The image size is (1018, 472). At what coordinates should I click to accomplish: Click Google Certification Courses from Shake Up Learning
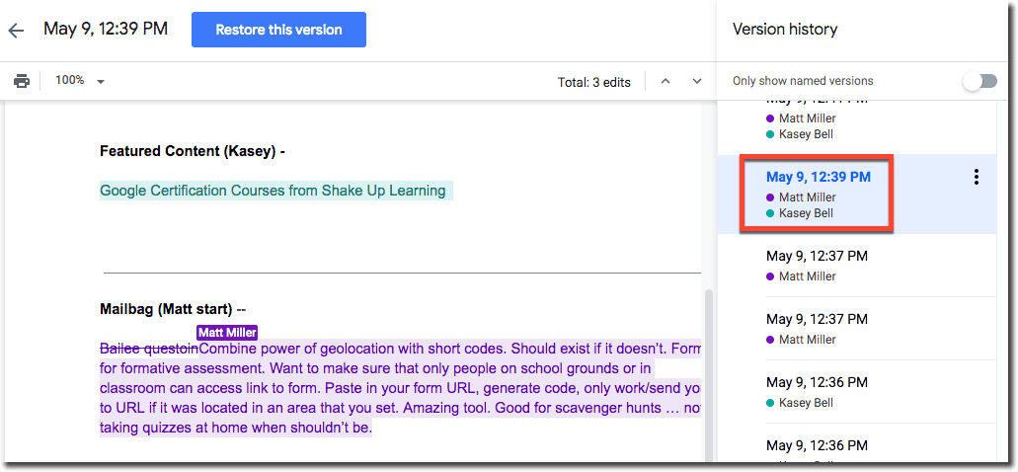(x=273, y=191)
